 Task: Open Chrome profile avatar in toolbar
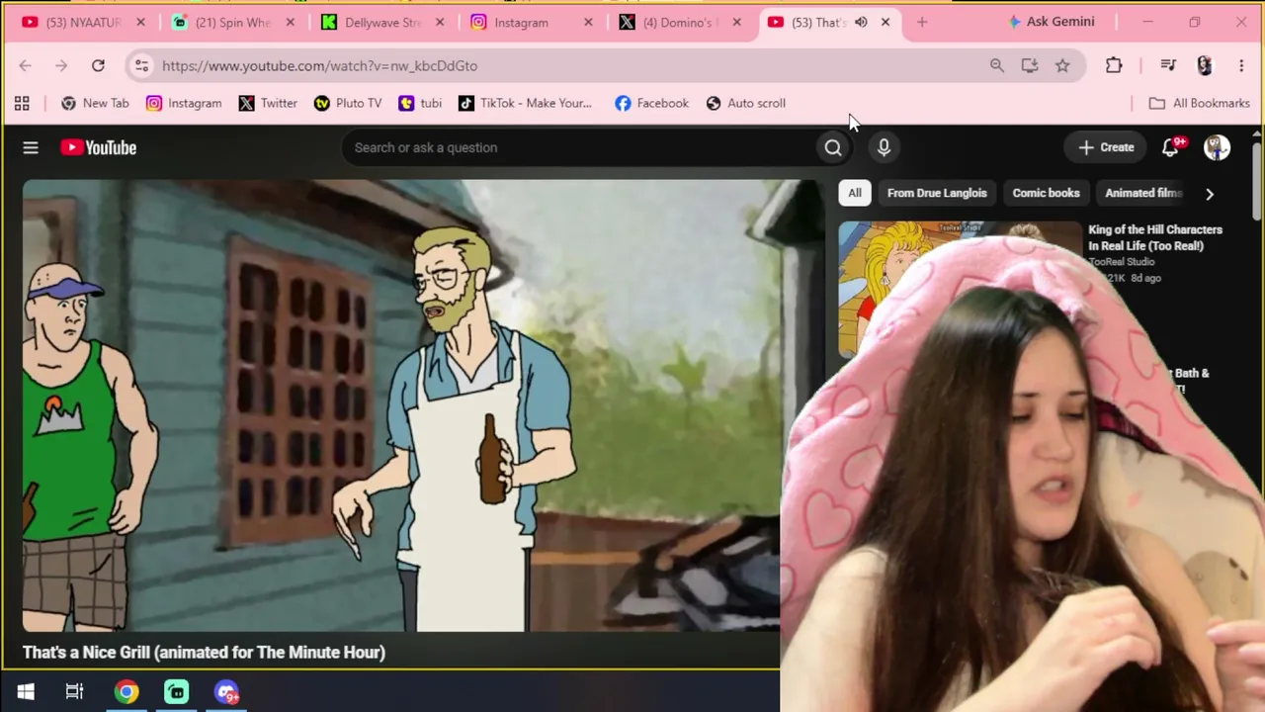coord(1204,65)
